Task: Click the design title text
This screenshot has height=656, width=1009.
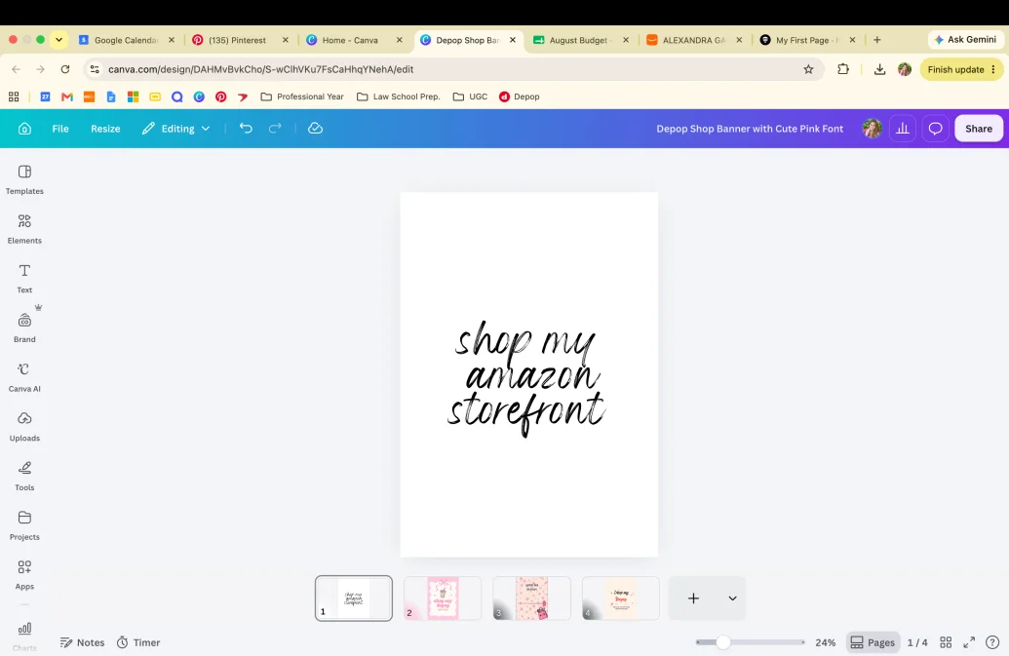Action: 750,129
